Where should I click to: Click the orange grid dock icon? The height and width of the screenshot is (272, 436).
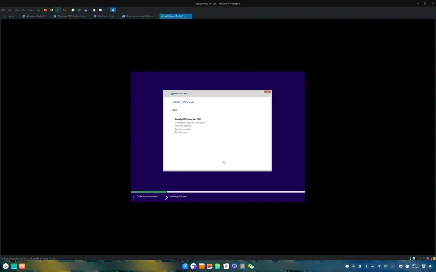tap(22, 266)
